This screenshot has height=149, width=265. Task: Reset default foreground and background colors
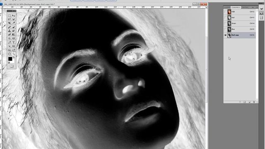(9, 62)
